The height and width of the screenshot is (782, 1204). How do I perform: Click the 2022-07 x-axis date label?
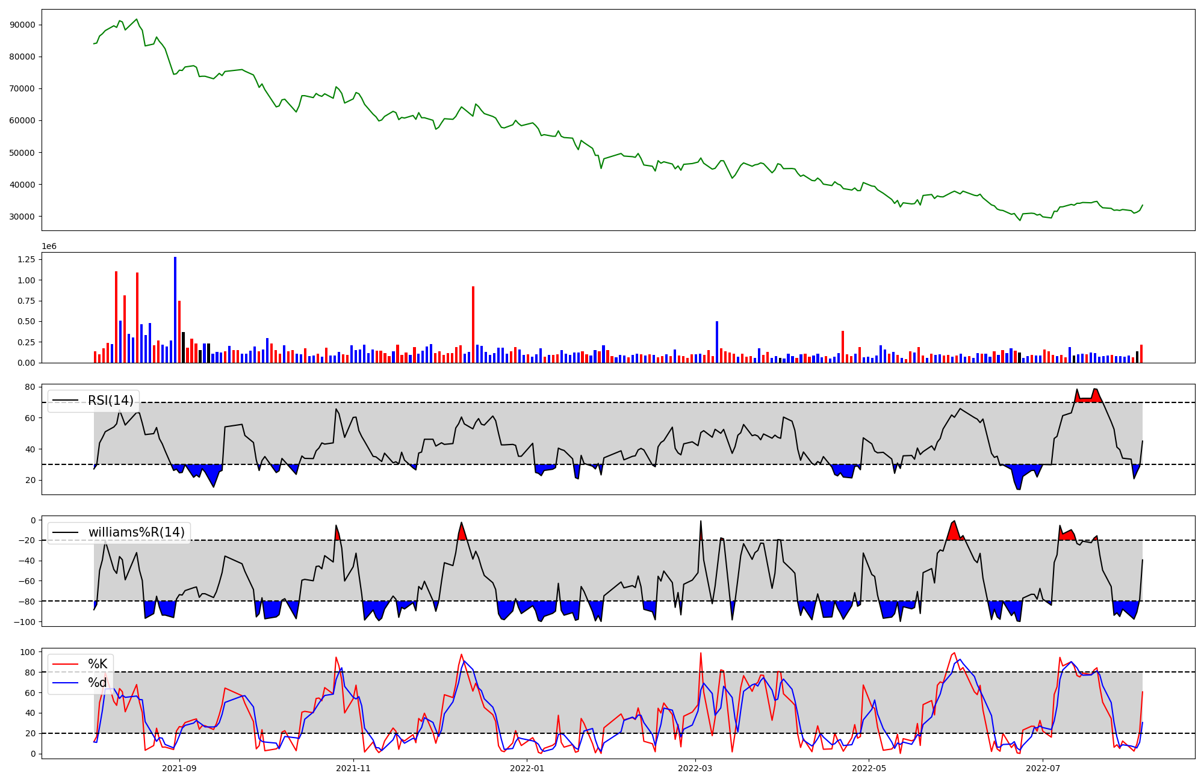point(1043,768)
